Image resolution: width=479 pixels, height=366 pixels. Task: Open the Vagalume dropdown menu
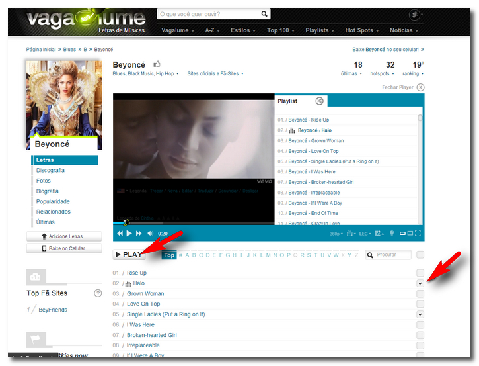[178, 30]
